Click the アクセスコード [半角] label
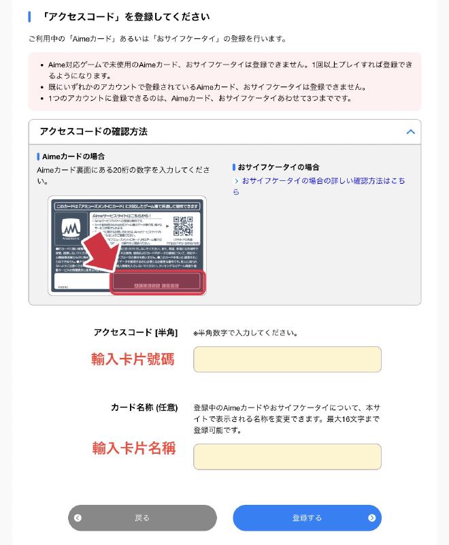The height and width of the screenshot is (545, 449). 135,333
